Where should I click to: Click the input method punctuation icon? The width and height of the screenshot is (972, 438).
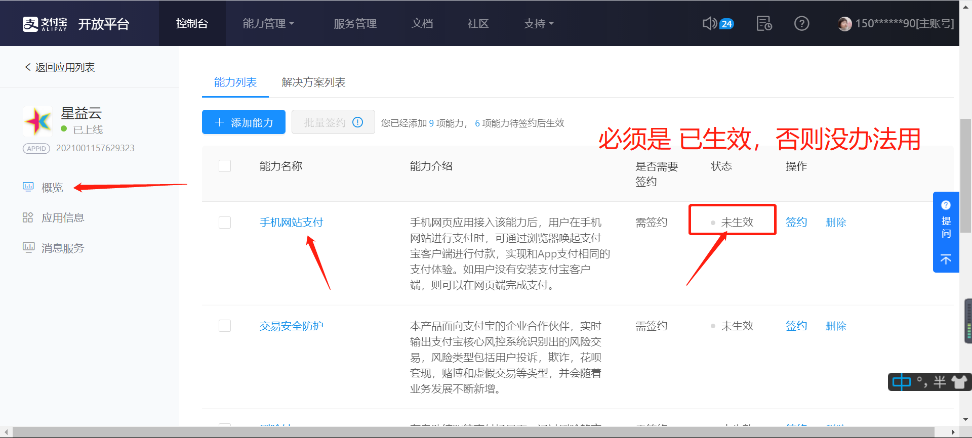[x=922, y=382]
